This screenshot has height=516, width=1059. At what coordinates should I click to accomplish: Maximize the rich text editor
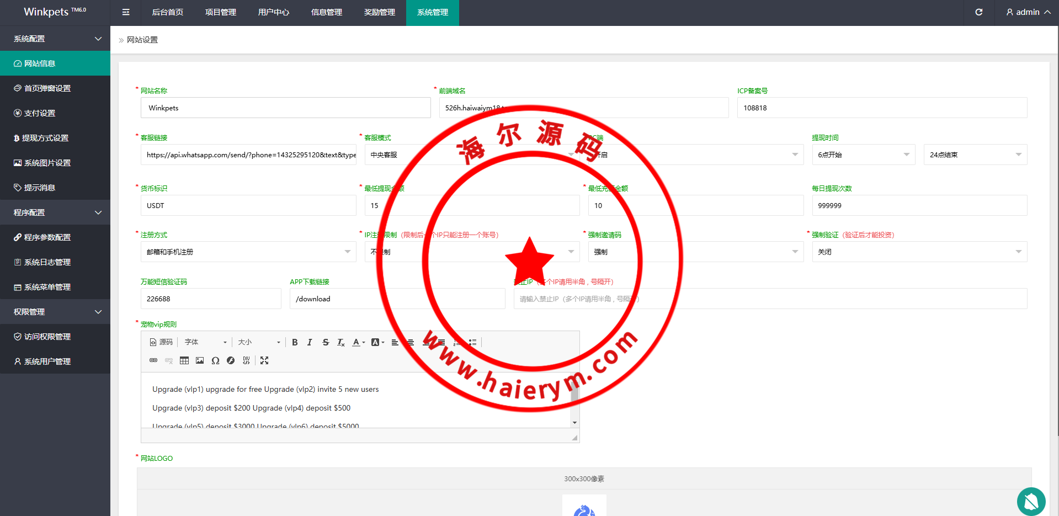coord(264,360)
